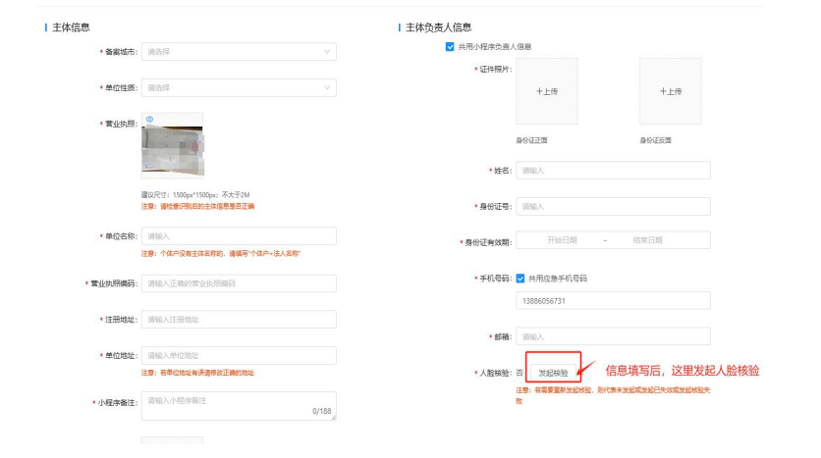This screenshot has width=821, height=458.
Task: Expand the 单位性质 dropdown arrow
Action: coord(327,87)
